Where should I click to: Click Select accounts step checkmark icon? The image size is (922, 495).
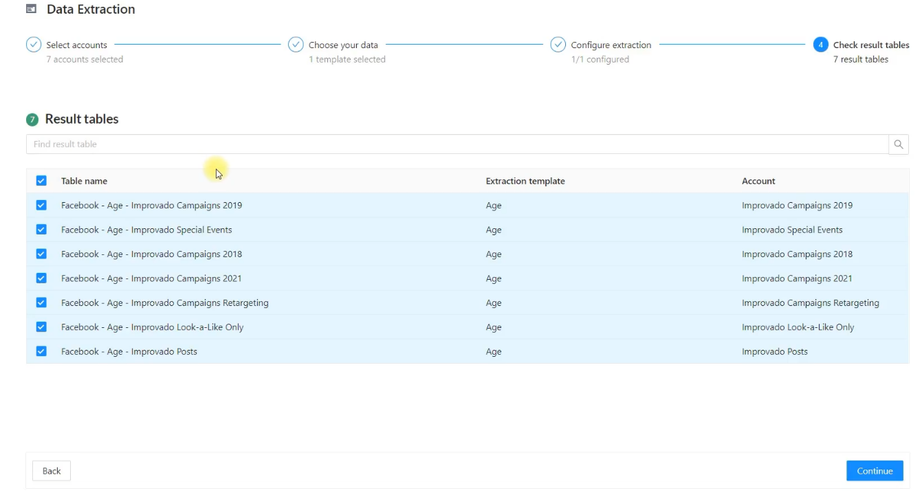(x=34, y=45)
